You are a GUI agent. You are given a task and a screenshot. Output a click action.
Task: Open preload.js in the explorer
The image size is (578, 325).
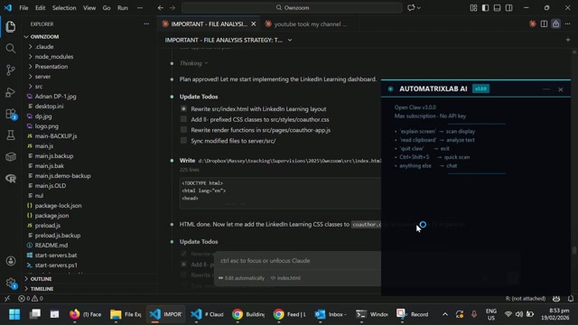click(48, 226)
